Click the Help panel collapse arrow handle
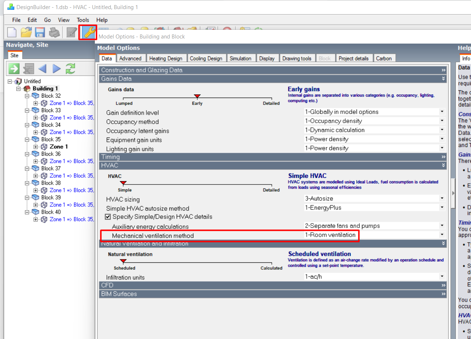This screenshot has width=471, height=339. (453, 193)
